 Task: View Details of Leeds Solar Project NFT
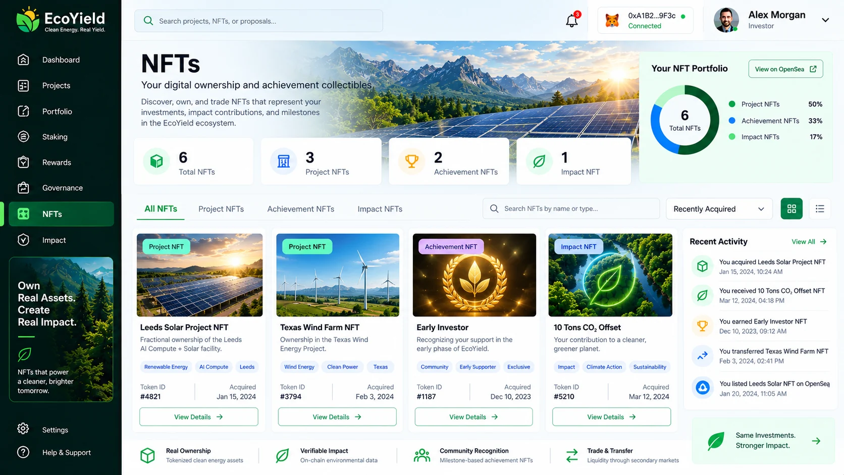click(x=199, y=417)
